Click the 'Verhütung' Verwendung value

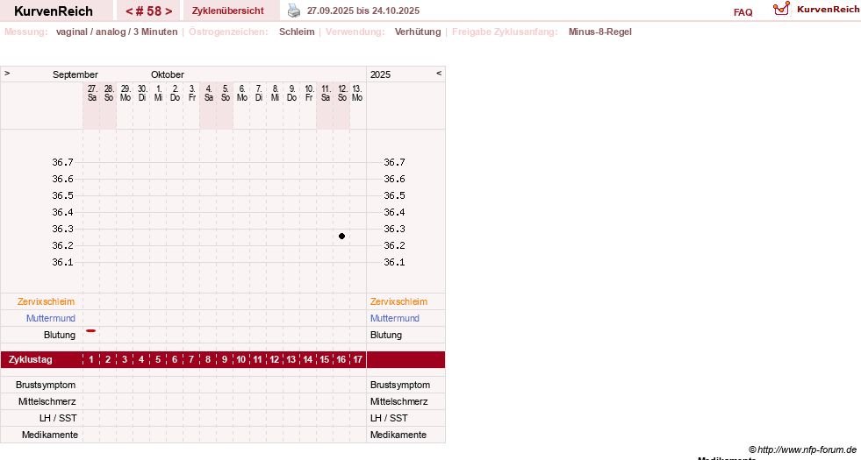[418, 32]
